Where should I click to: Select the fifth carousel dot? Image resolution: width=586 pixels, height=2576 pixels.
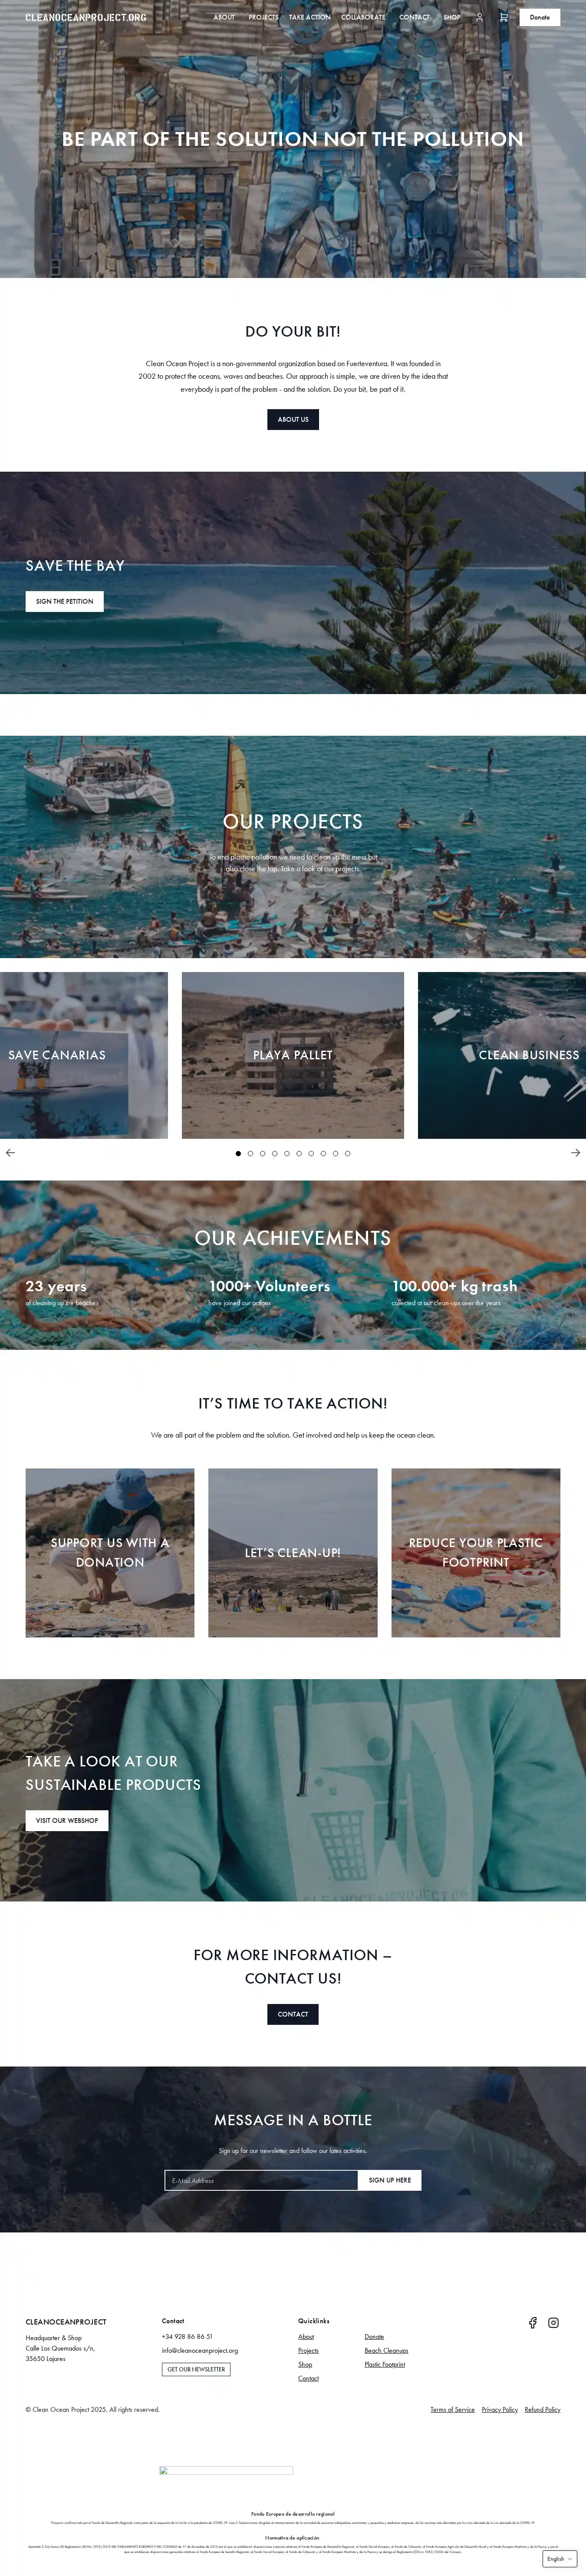(287, 1153)
